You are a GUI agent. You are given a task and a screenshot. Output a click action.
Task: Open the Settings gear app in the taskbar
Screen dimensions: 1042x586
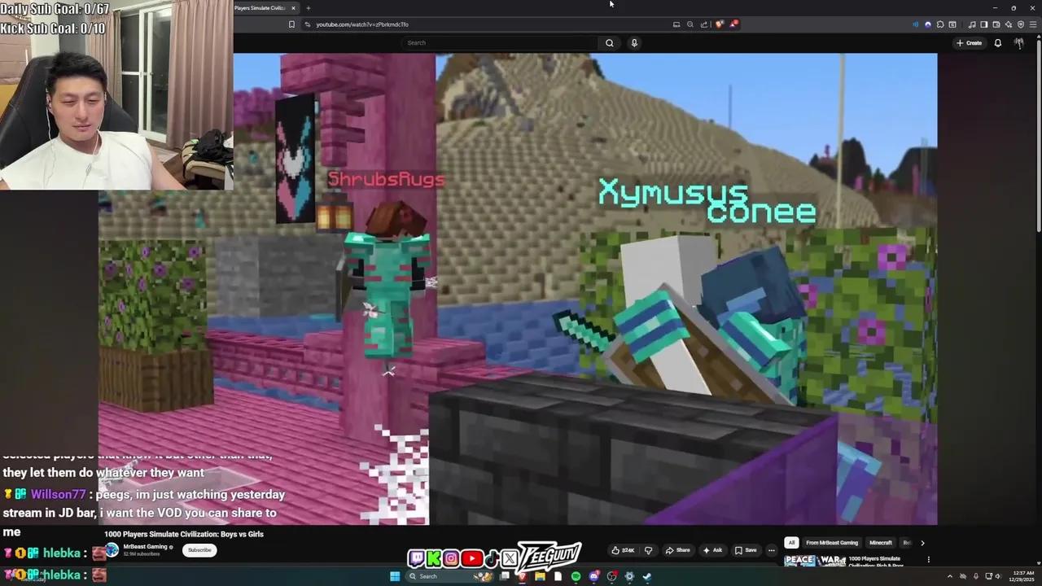[629, 576]
